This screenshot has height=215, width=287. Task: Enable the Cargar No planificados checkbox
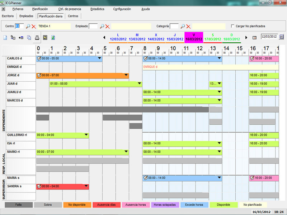tap(233, 26)
